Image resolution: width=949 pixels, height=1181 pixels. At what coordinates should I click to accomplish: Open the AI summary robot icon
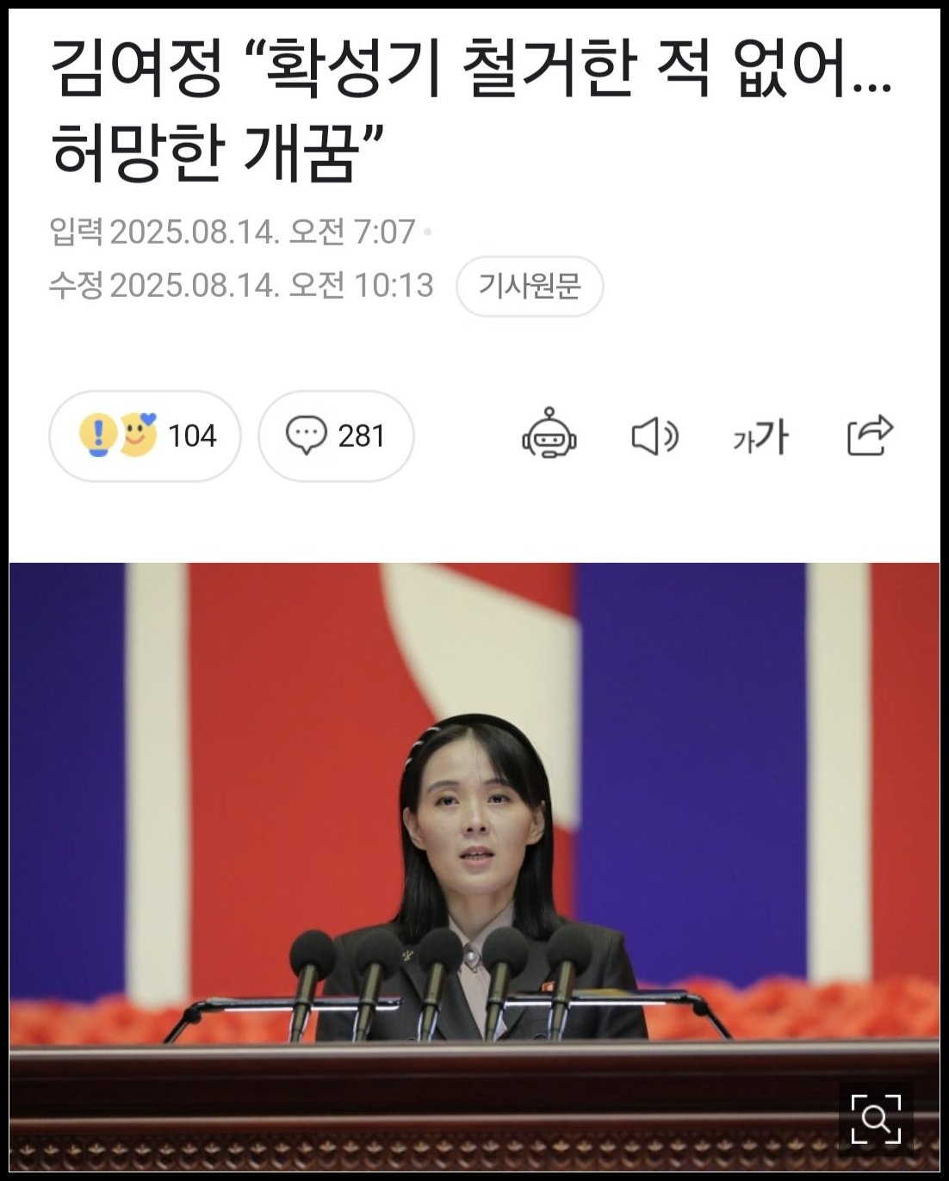point(549,435)
